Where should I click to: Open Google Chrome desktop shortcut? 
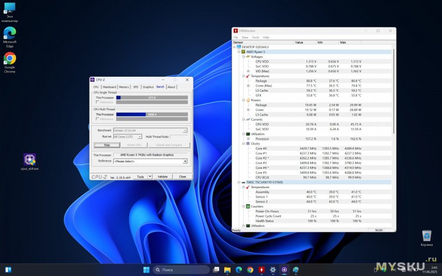tap(9, 62)
